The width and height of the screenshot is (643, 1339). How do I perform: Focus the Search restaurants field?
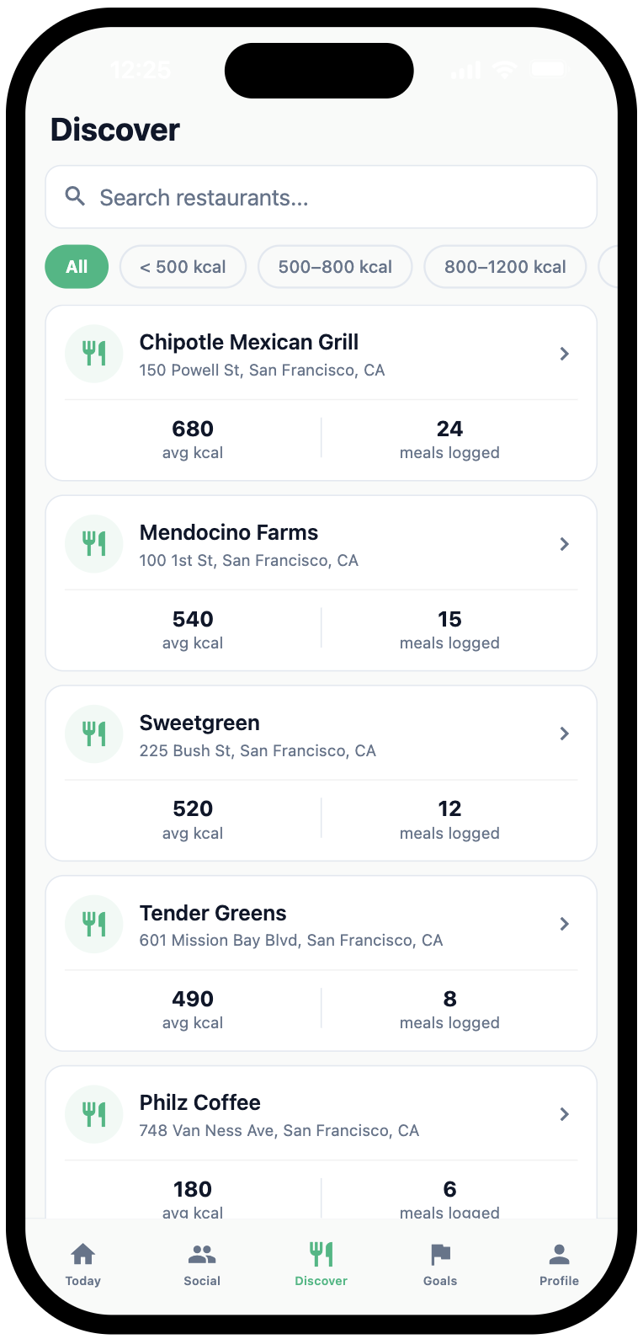pyautogui.click(x=337, y=197)
